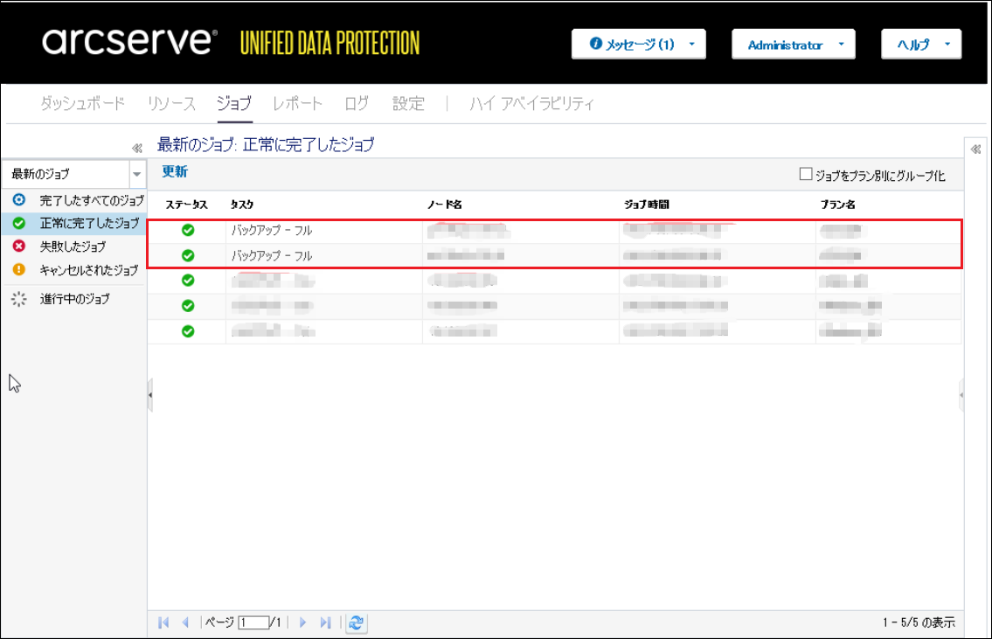This screenshot has height=639, width=992.
Task: Select 正常に完了したジョブ in the sidebar
Action: [x=74, y=223]
